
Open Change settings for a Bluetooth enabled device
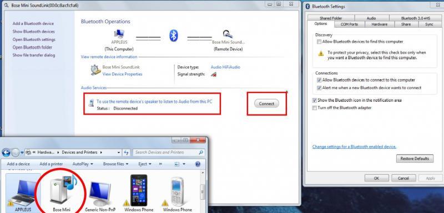pos(354,147)
